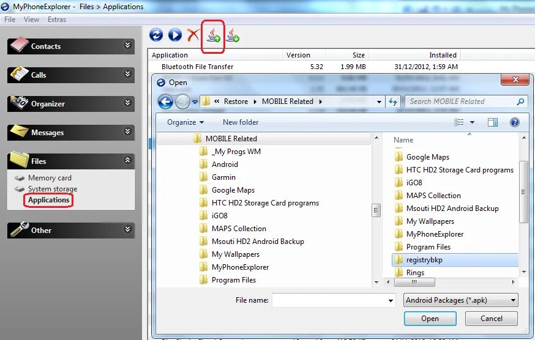
Task: Click the preview pane icon
Action: [x=493, y=122]
